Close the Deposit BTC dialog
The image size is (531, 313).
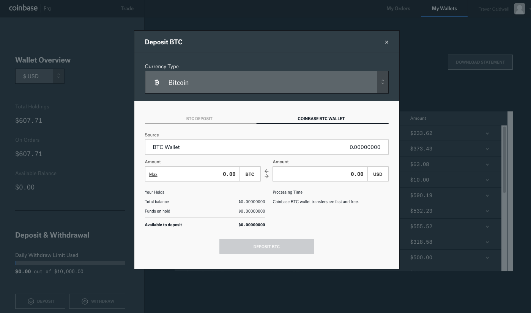click(x=386, y=42)
